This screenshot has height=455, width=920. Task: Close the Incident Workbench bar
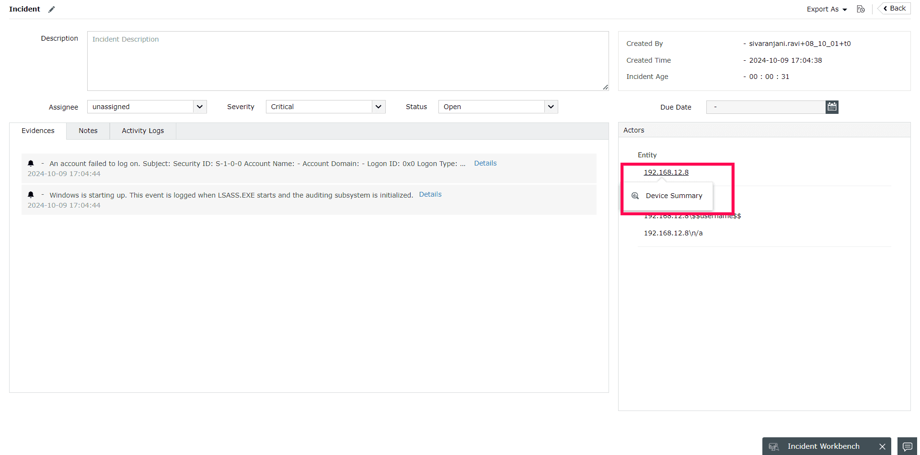coord(882,446)
